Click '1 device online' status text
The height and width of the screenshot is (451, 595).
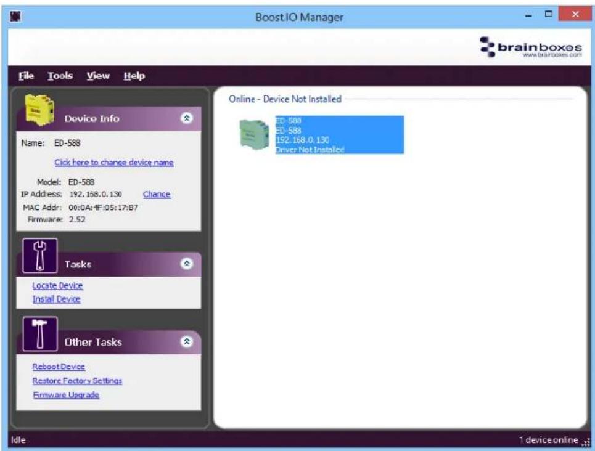coord(549,440)
